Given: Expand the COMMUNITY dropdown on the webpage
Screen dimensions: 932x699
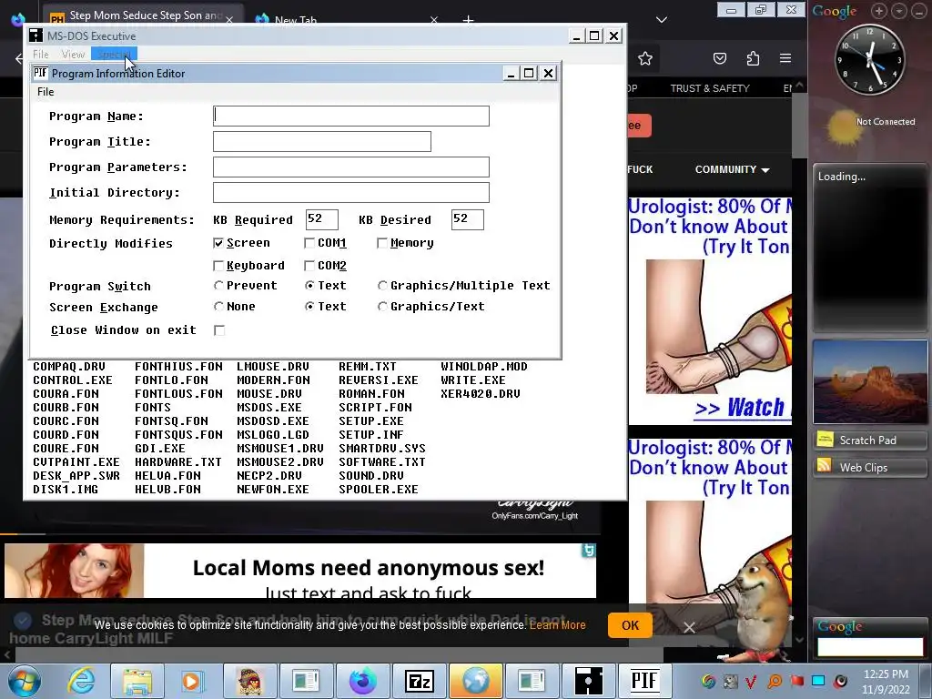Looking at the screenshot, I should tap(733, 169).
